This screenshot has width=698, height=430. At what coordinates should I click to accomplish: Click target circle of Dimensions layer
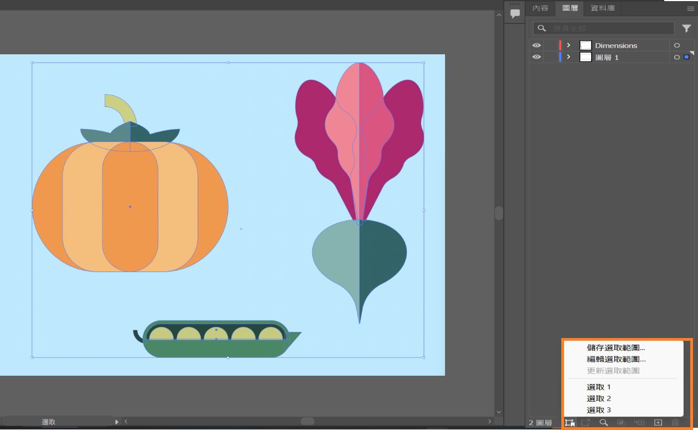pos(676,45)
